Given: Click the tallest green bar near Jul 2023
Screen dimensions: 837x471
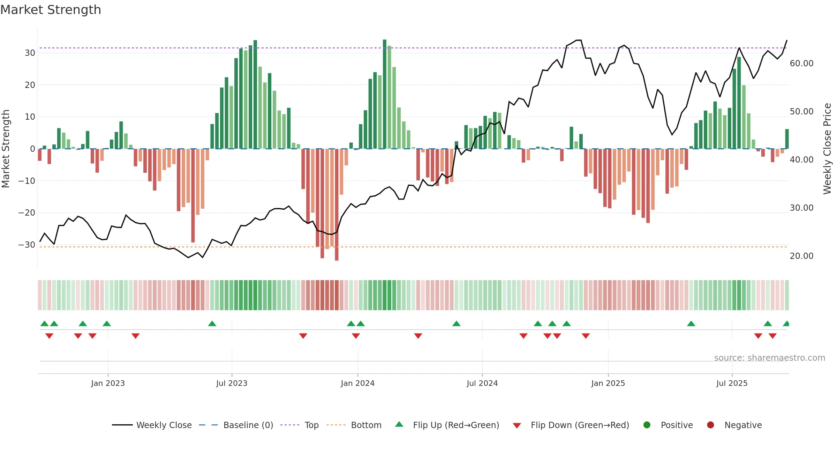Looking at the screenshot, I should [255, 94].
